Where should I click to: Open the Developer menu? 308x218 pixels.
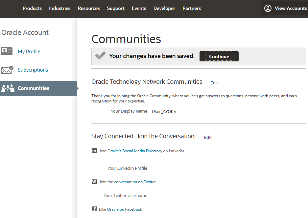tap(164, 8)
